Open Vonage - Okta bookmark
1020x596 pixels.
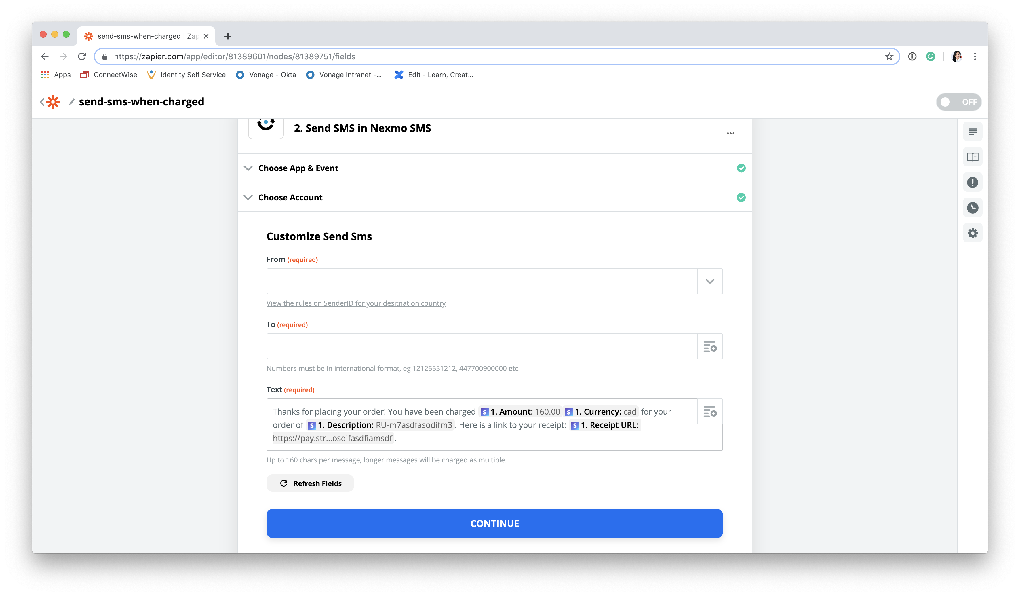pyautogui.click(x=266, y=75)
